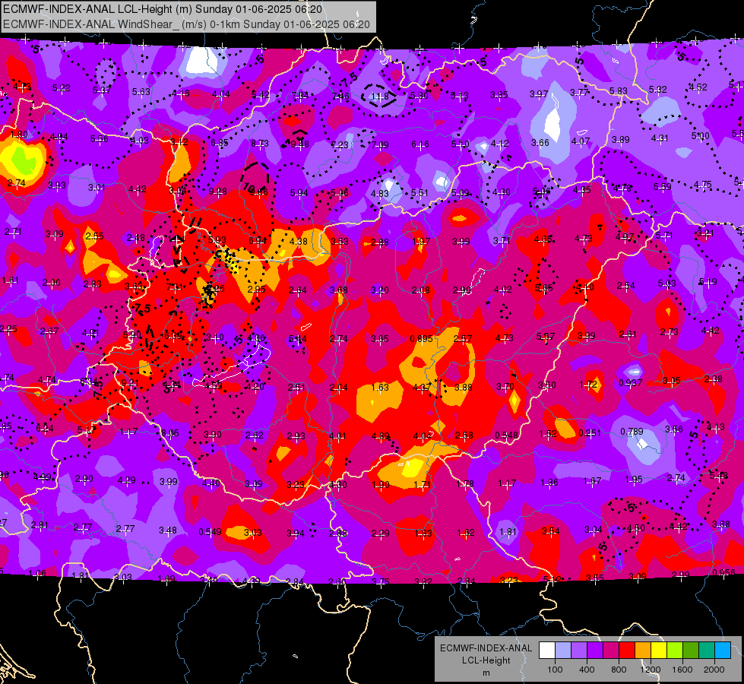The height and width of the screenshot is (684, 744).
Task: Click the teal legend swatch
Action: [707, 651]
